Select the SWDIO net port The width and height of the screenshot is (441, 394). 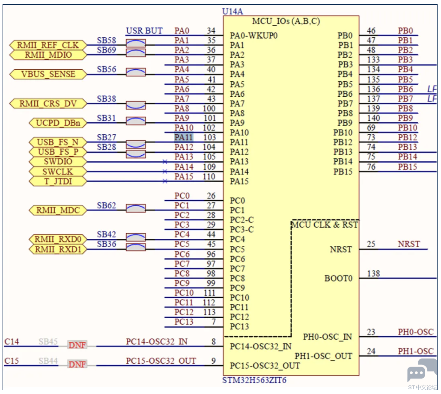tap(58, 162)
